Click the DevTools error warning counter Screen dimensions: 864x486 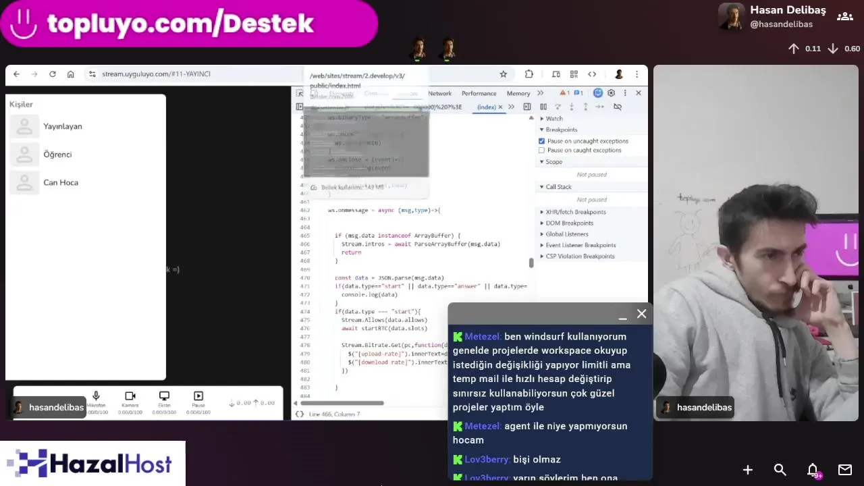(564, 93)
